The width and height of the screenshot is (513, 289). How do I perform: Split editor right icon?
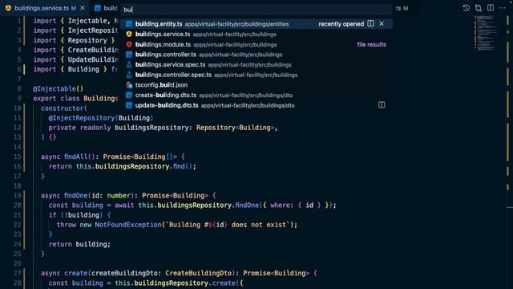pyautogui.click(x=491, y=8)
